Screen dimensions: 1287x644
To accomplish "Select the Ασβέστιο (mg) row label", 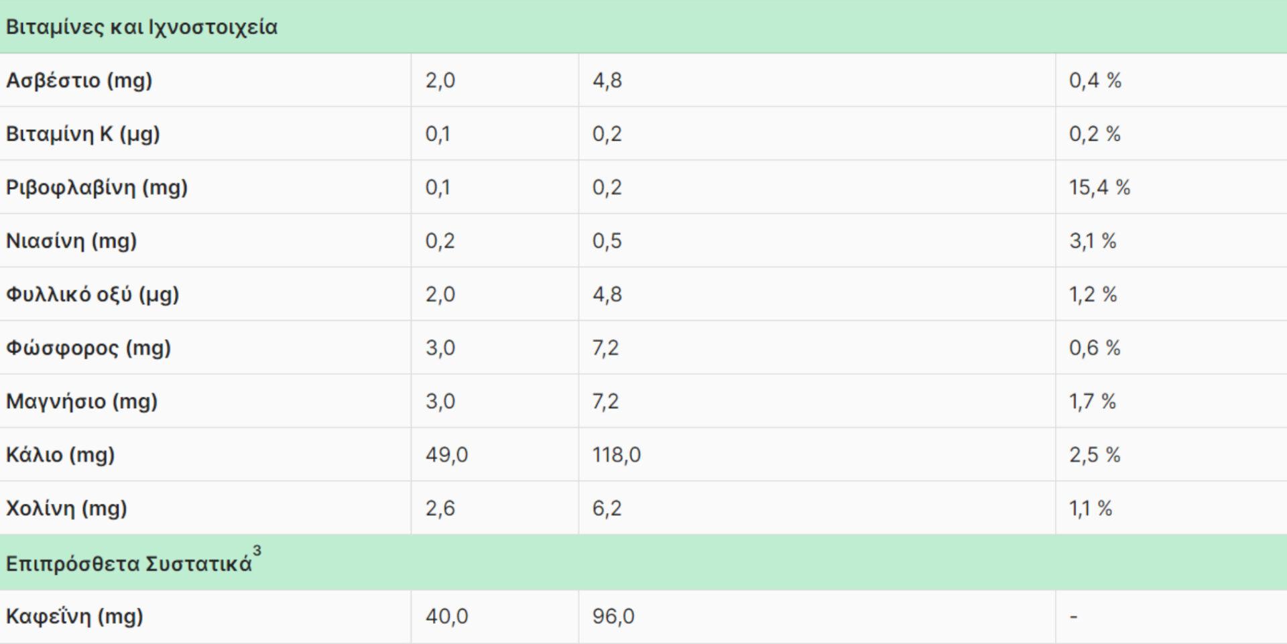I will 79,80.
